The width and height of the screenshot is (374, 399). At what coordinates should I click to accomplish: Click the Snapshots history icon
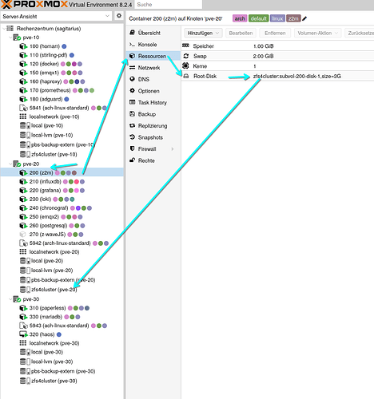132,137
